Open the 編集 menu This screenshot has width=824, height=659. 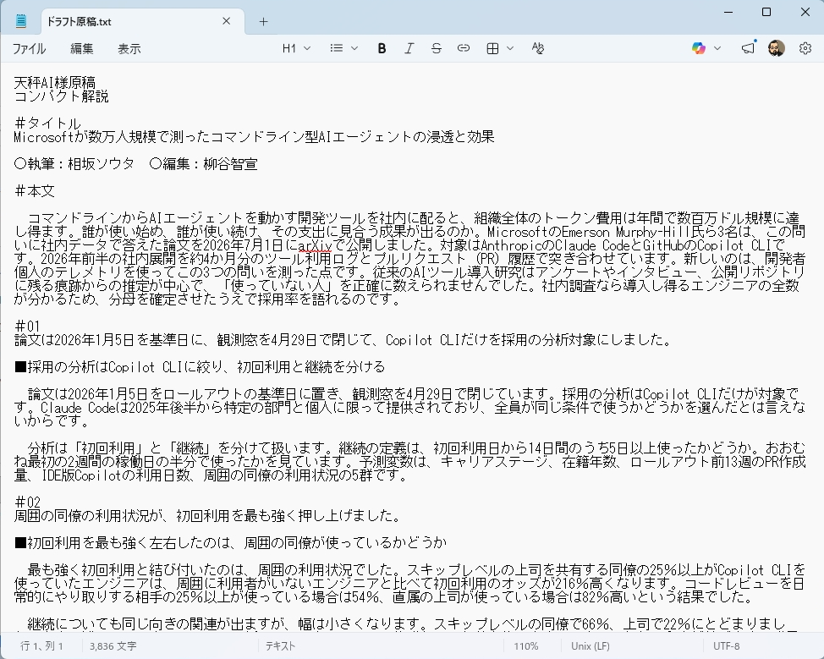(x=82, y=49)
